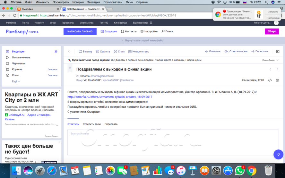The height and width of the screenshot is (178, 285).
Task: Clear the Корзина with Очистить
Action: [53, 69]
